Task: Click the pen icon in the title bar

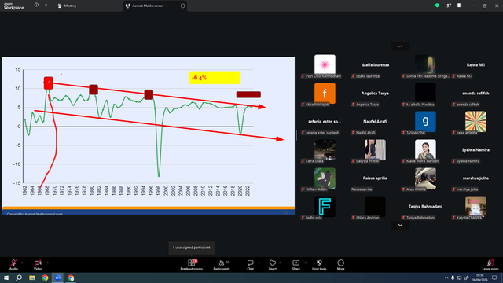Action: tap(449, 6)
